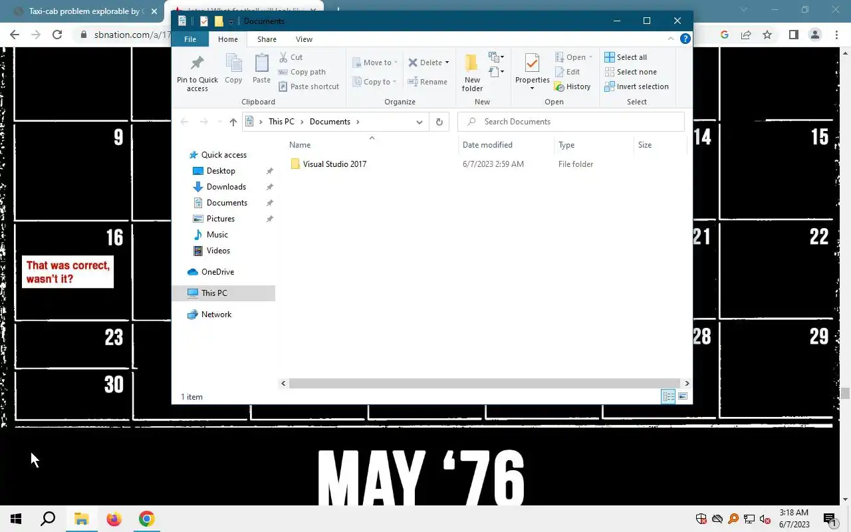851x532 pixels.
Task: Expand the Delete dropdown arrow
Action: (447, 63)
